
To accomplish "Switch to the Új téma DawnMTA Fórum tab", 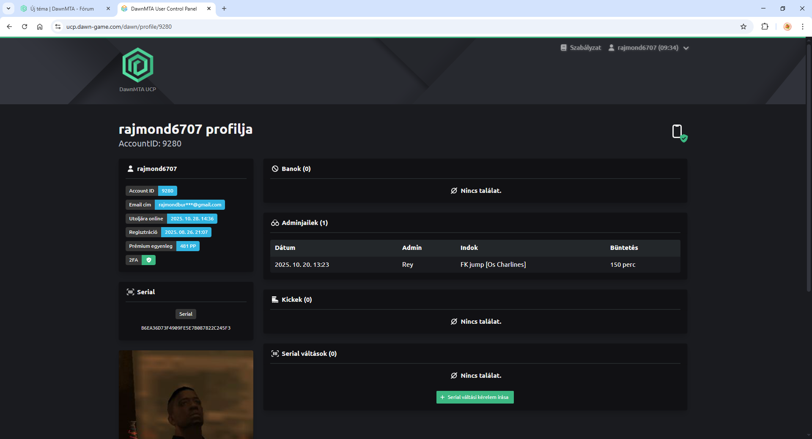I will (62, 8).
